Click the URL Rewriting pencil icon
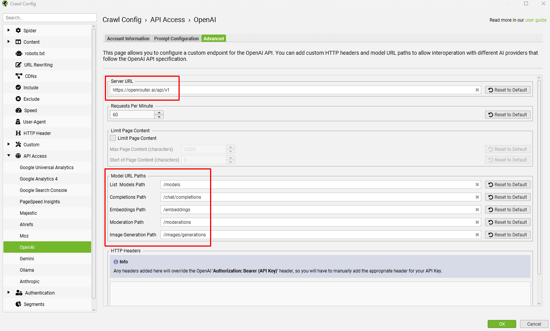This screenshot has width=550, height=331. pyautogui.click(x=18, y=65)
